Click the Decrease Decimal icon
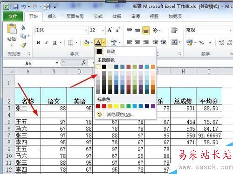 [x=229, y=43]
